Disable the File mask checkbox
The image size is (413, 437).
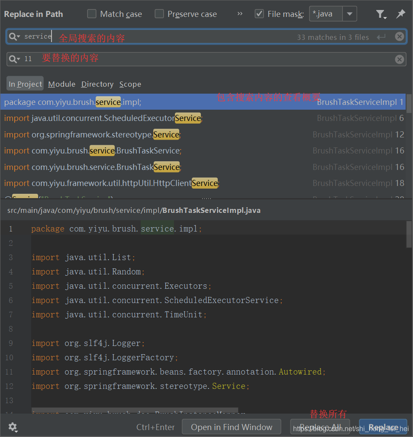(259, 14)
